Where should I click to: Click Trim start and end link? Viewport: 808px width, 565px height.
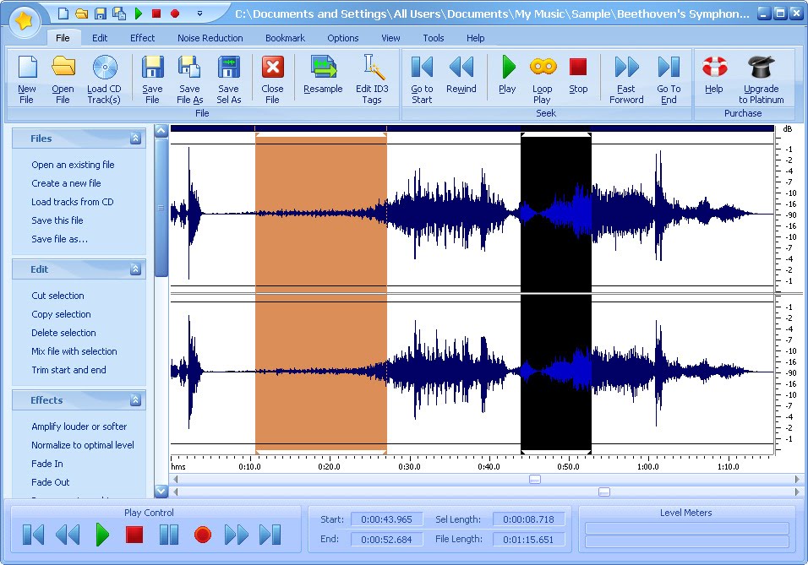pyautogui.click(x=68, y=370)
